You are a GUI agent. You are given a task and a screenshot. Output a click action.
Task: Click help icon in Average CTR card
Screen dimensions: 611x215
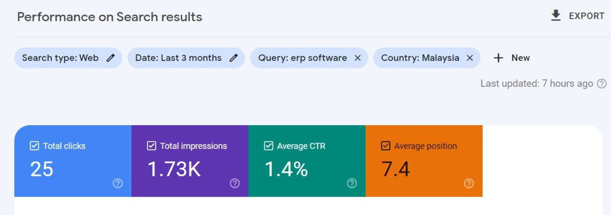pyautogui.click(x=352, y=184)
